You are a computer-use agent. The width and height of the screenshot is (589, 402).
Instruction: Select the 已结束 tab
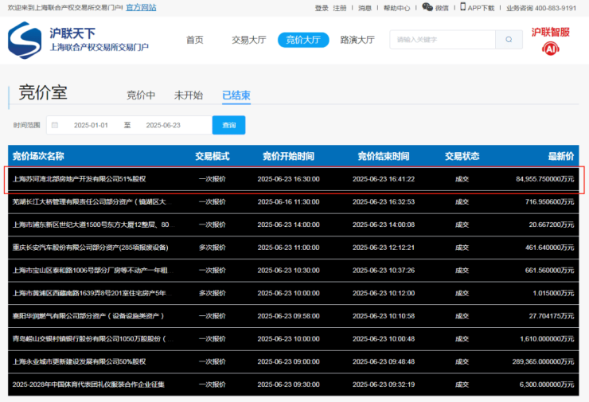pos(236,96)
